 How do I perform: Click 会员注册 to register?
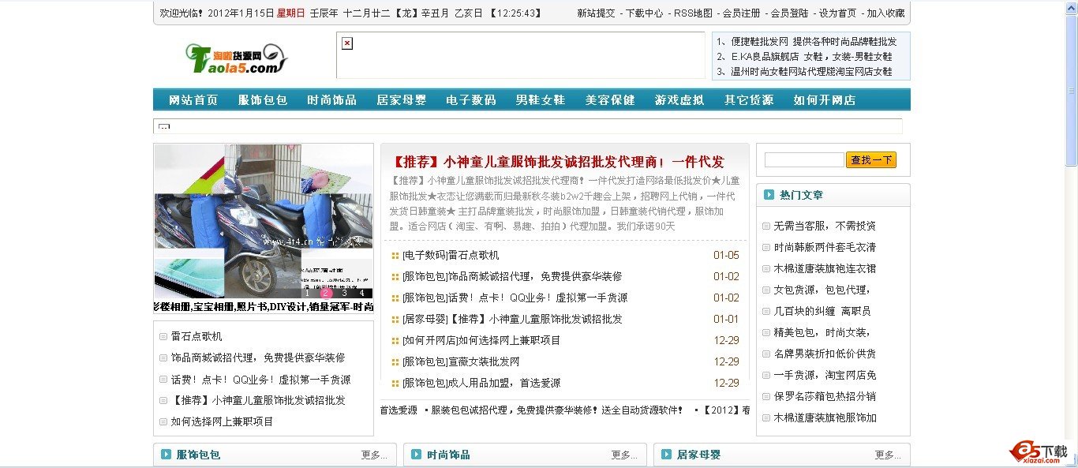click(x=742, y=13)
